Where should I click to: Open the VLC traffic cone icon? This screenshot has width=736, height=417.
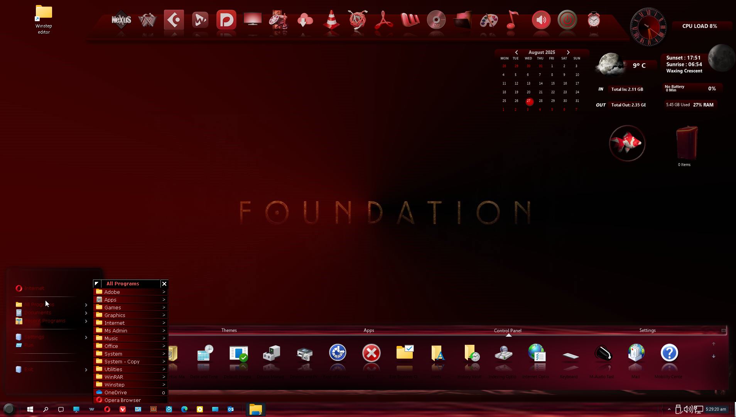click(x=331, y=20)
